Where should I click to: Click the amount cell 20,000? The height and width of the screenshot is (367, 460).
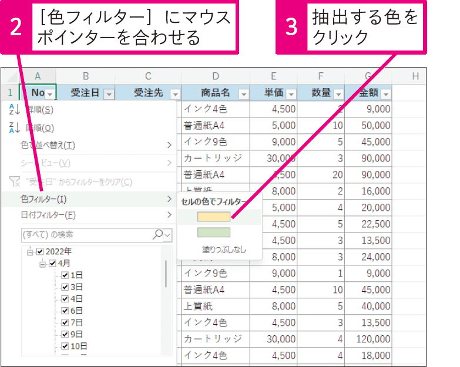point(368,207)
